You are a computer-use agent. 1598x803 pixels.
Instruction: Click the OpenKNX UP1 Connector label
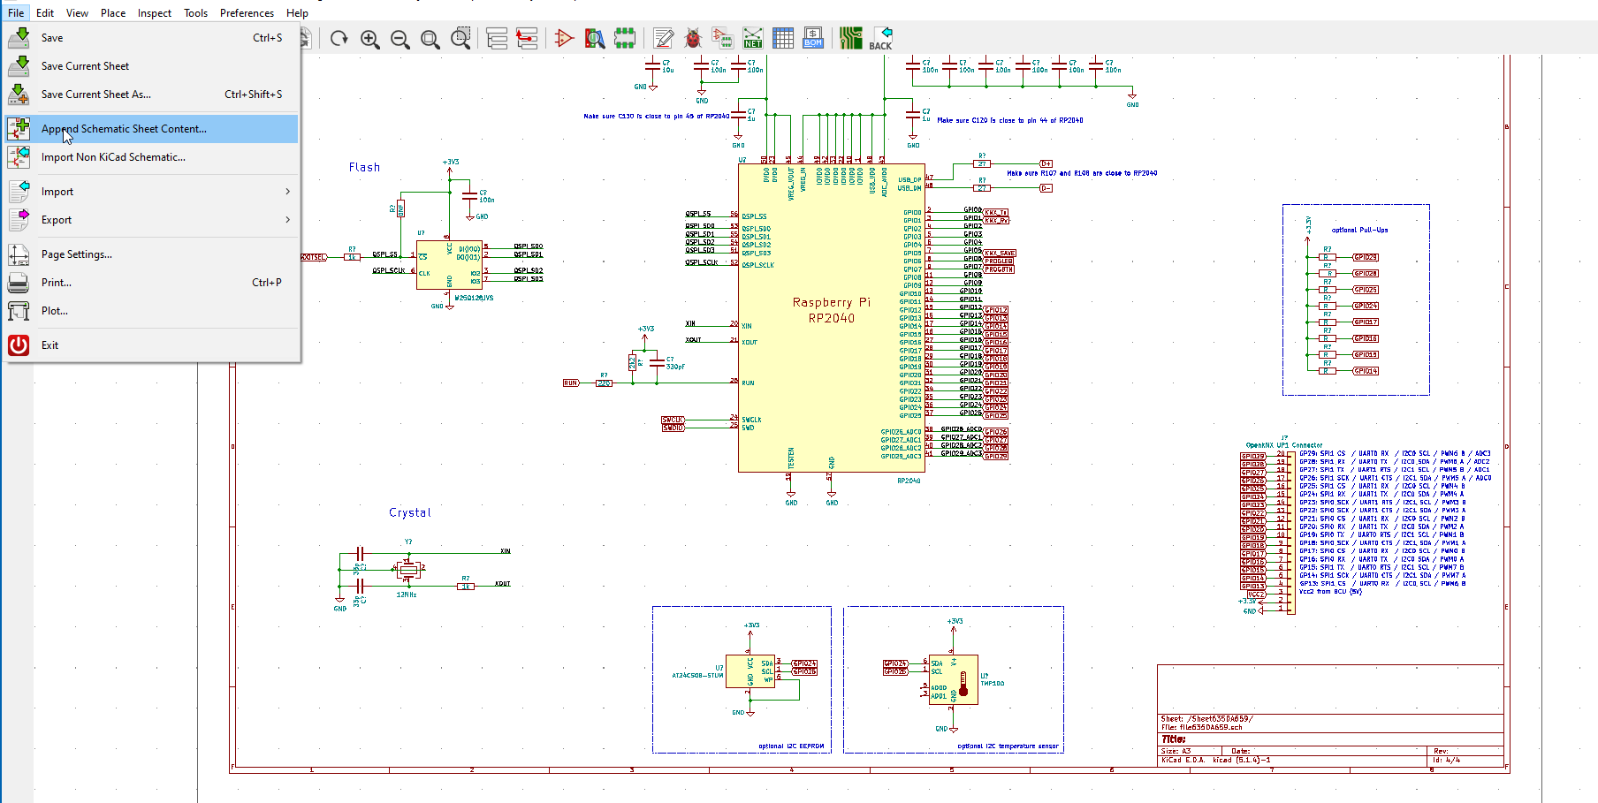click(1284, 445)
